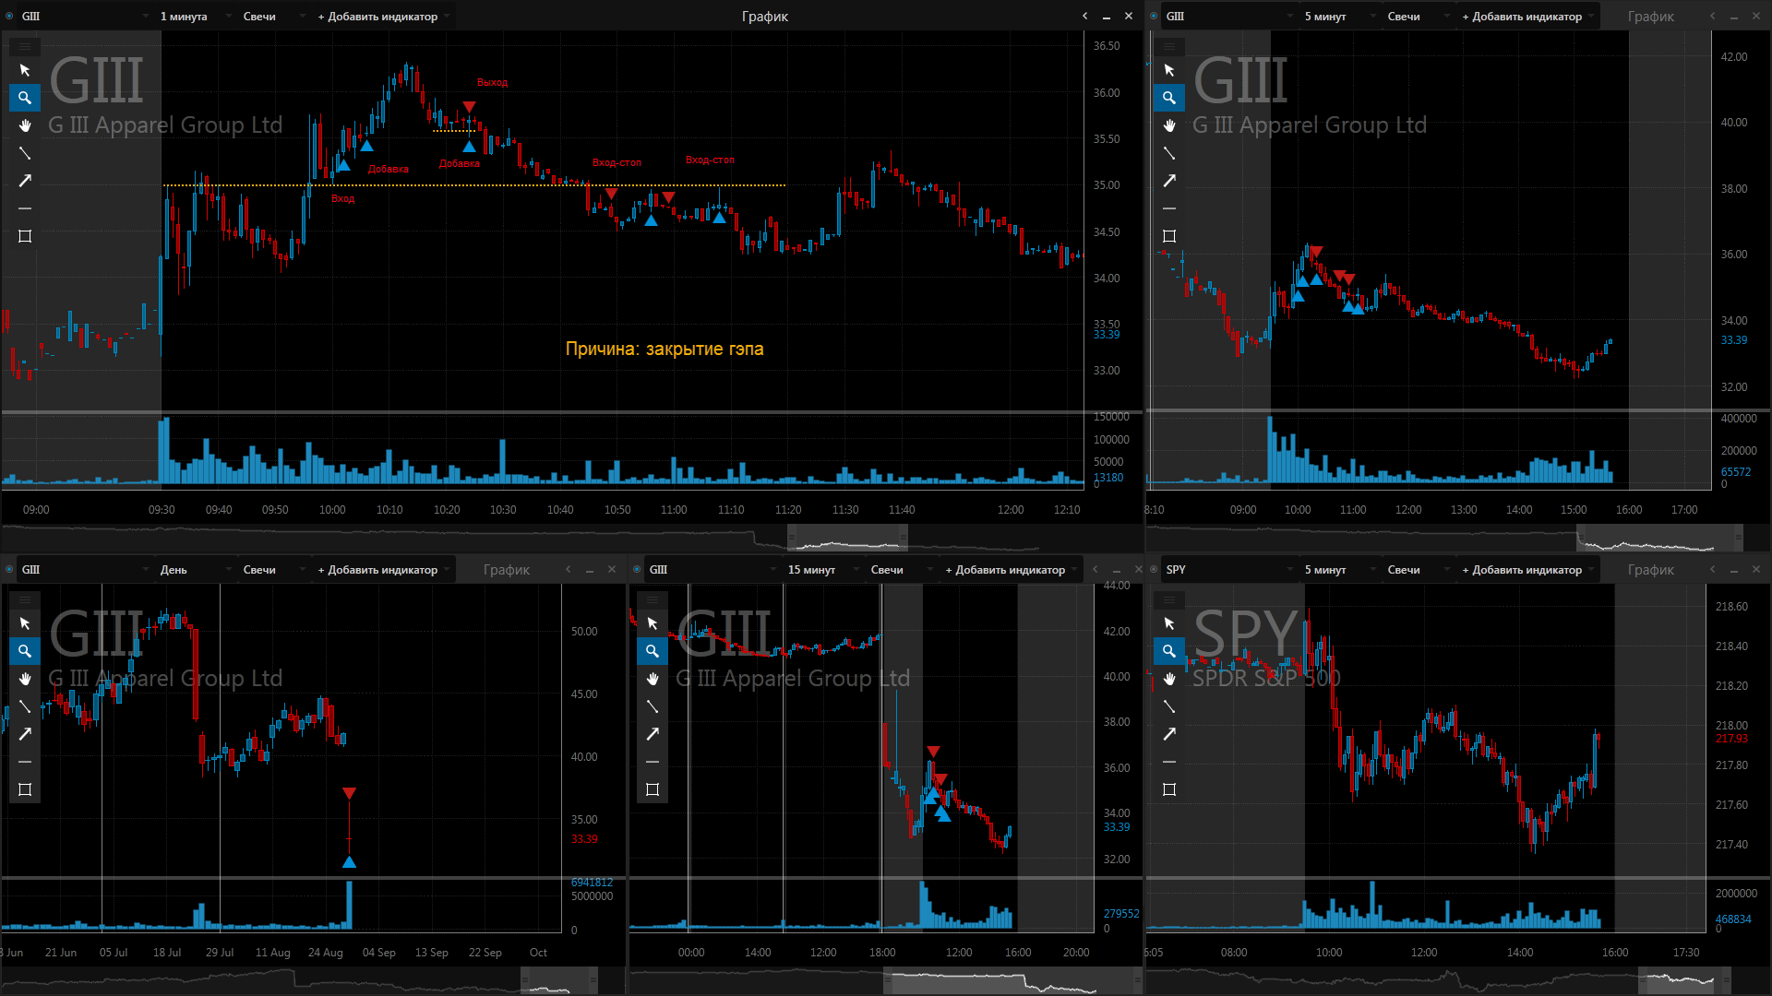
Task: Expand the 'Свечи' chart type dropdown in the SPY window
Action: point(1419,569)
